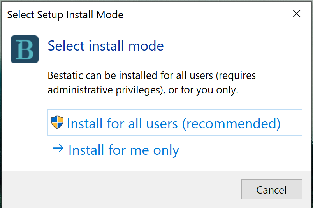Choose "Install for all users (recommended)"
The width and height of the screenshot is (313, 208).
coord(174,123)
